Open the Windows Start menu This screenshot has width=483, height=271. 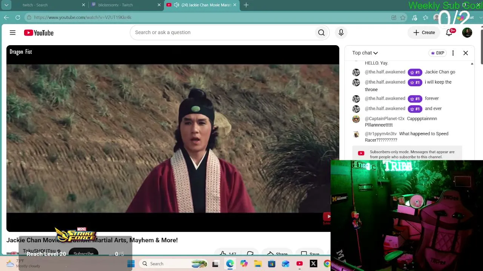[131, 264]
